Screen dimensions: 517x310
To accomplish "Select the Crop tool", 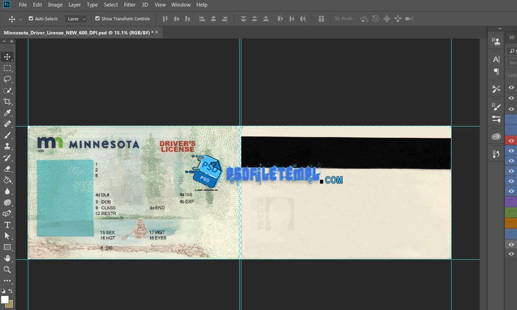I will 7,102.
